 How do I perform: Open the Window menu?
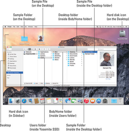30,27
